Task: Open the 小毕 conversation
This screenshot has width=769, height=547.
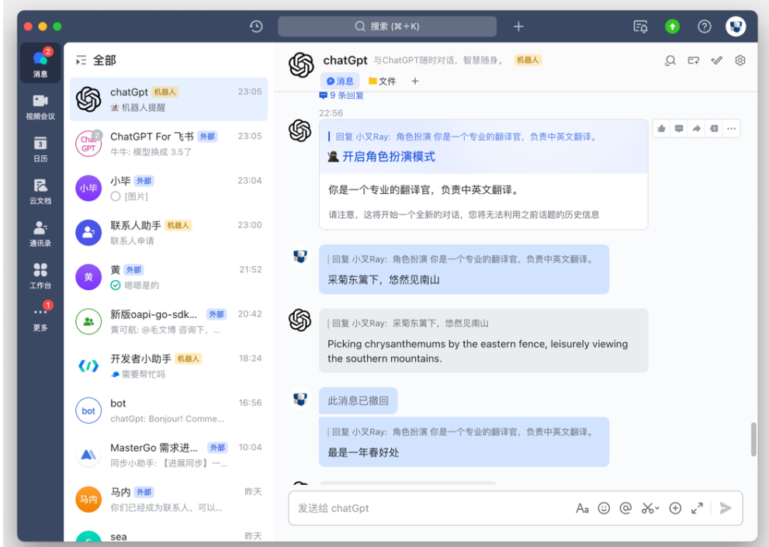Action: coord(168,188)
